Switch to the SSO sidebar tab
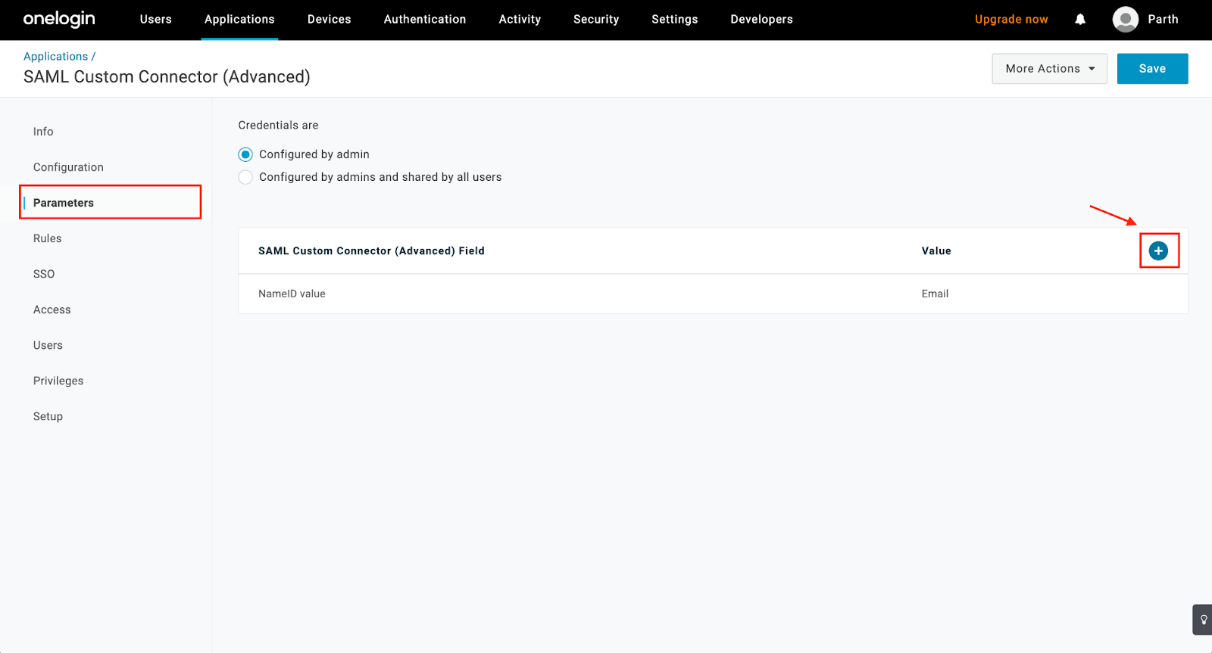This screenshot has width=1212, height=653. [x=44, y=274]
